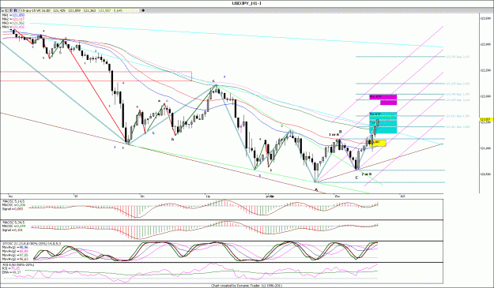Image resolution: width=494 pixels, height=288 pixels.
Task: Click the yellow price-target box near candles
Action: pos(378,143)
